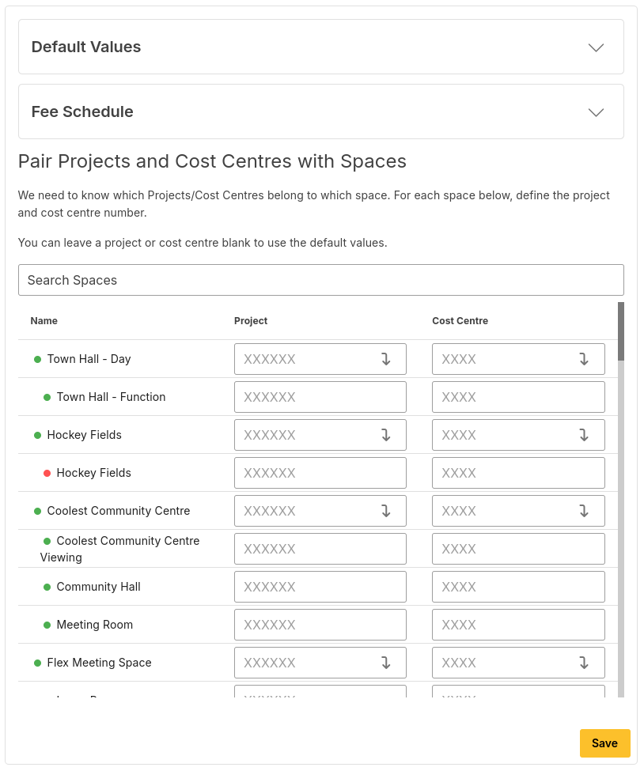
Task: Click fill-down arrow in Flex Meeting Space Cost Centre
Action: click(584, 663)
